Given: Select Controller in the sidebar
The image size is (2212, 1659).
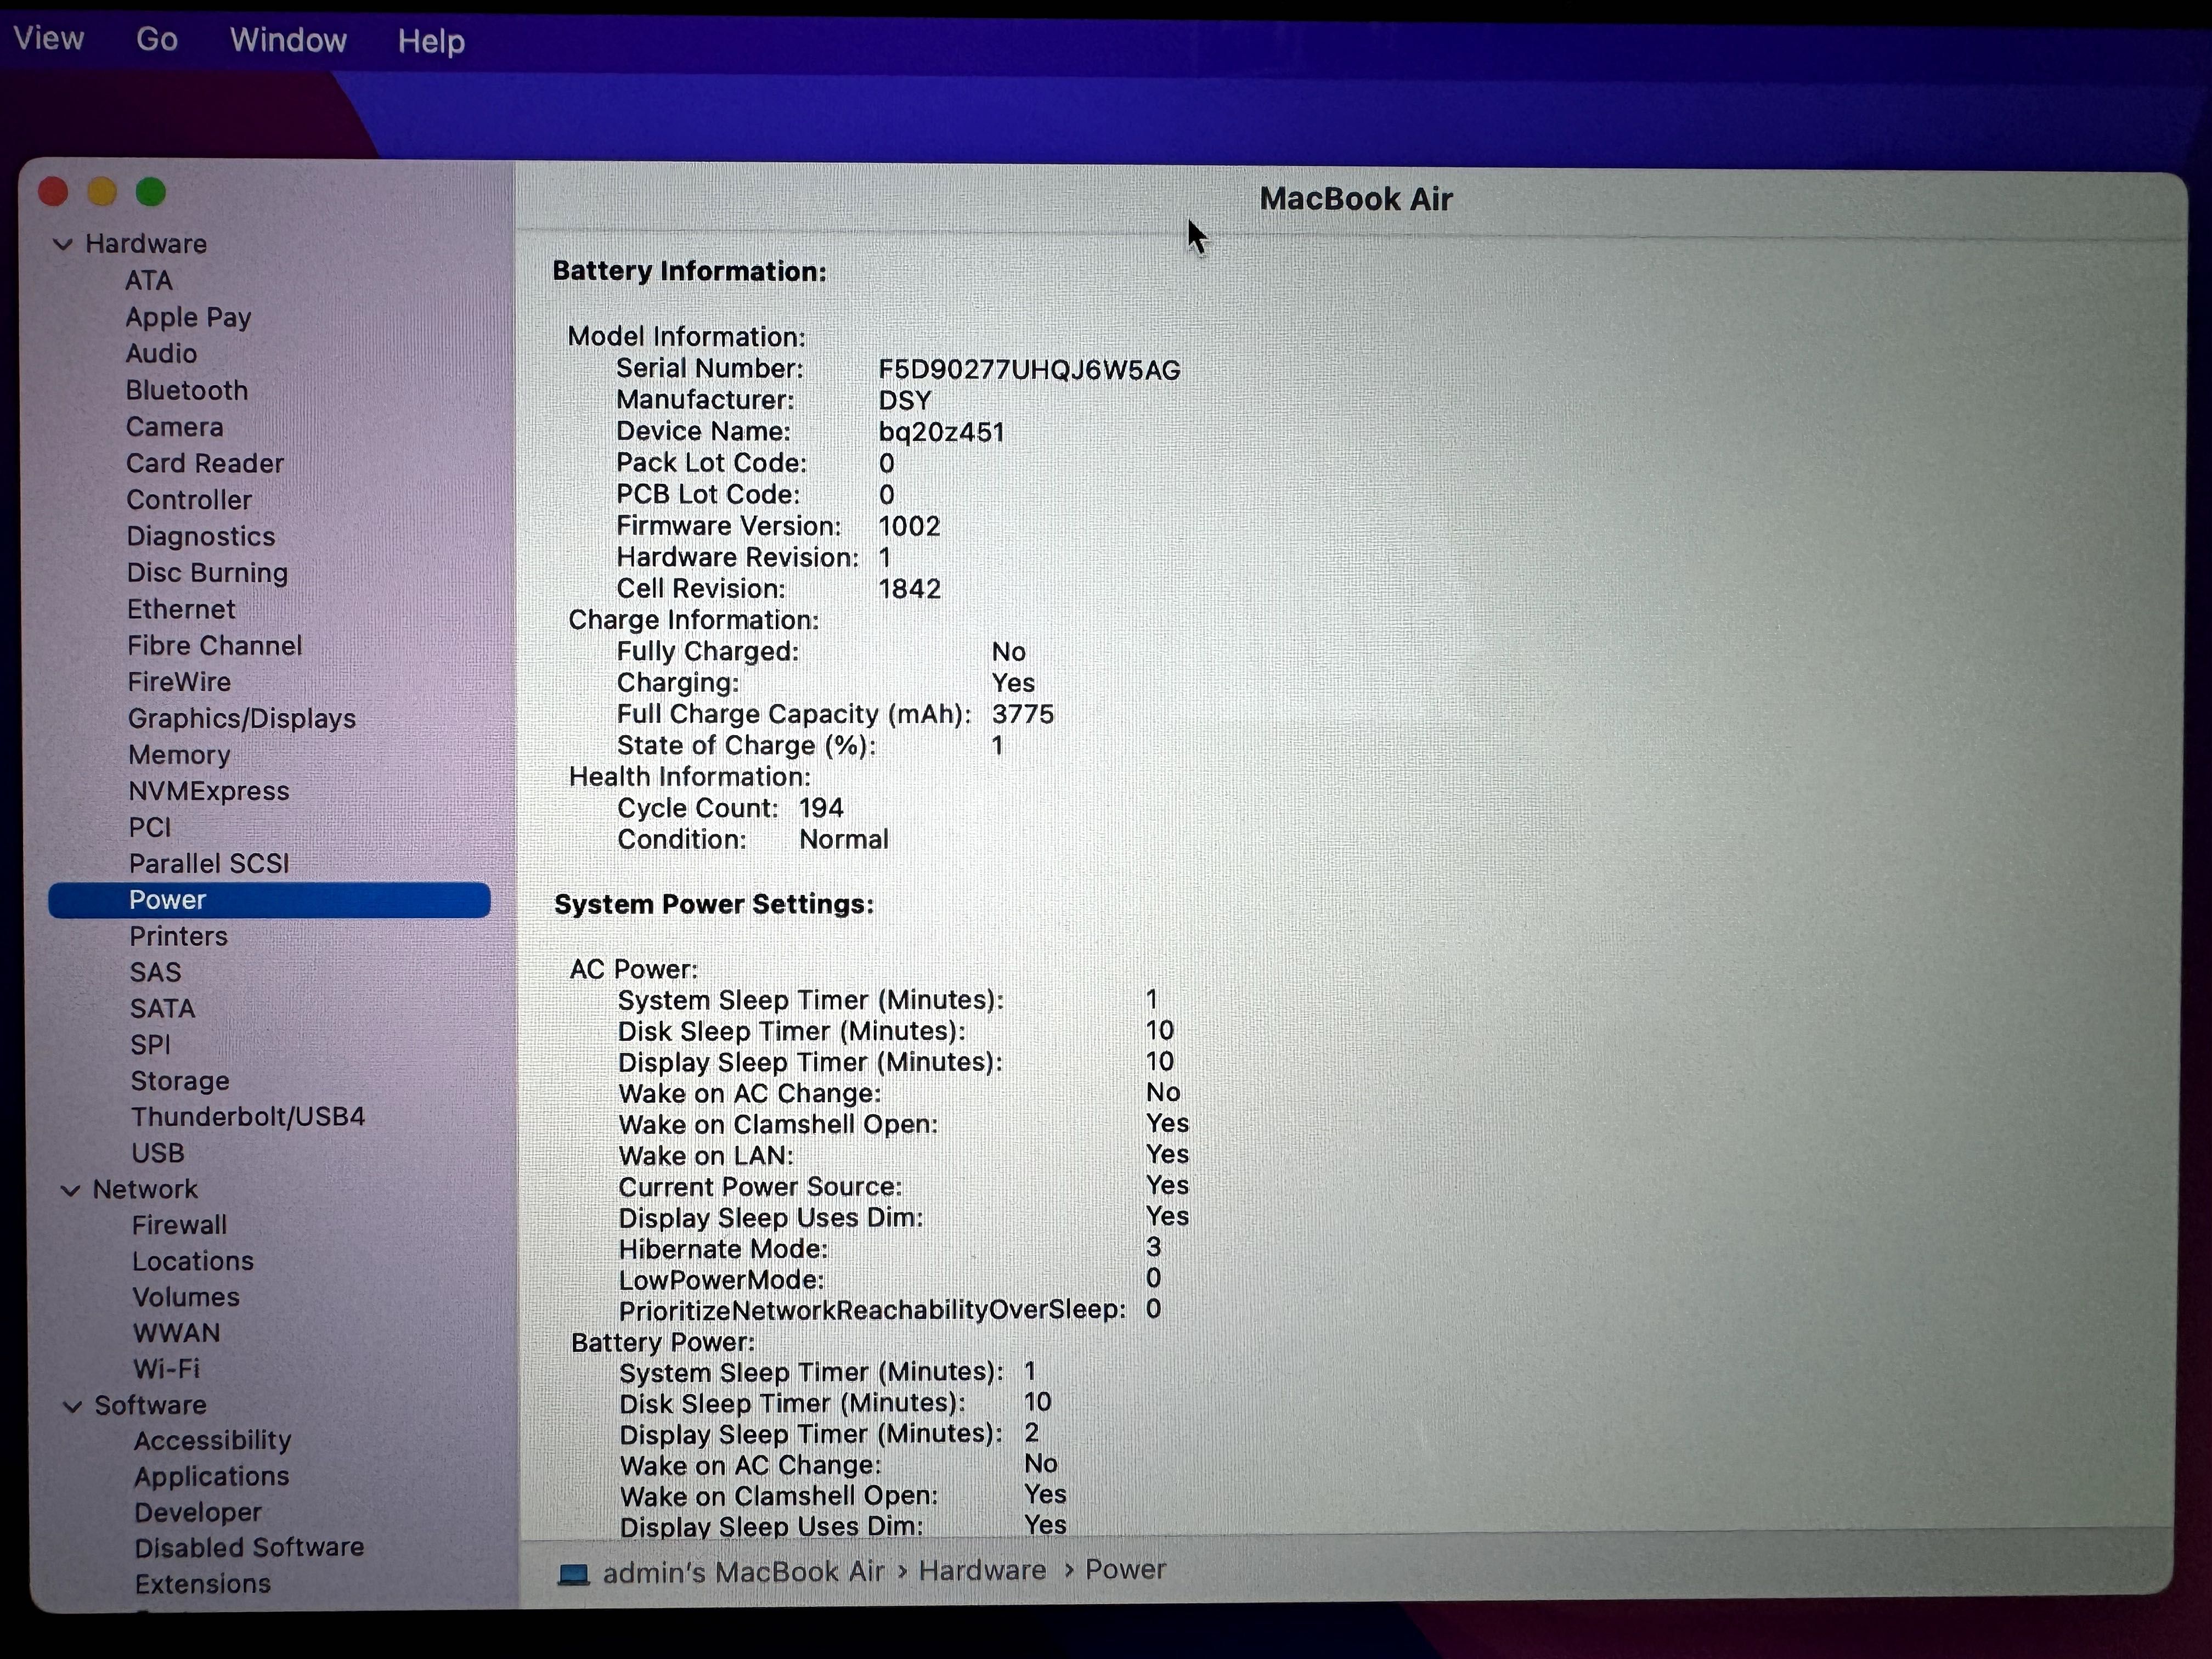Looking at the screenshot, I should (189, 500).
